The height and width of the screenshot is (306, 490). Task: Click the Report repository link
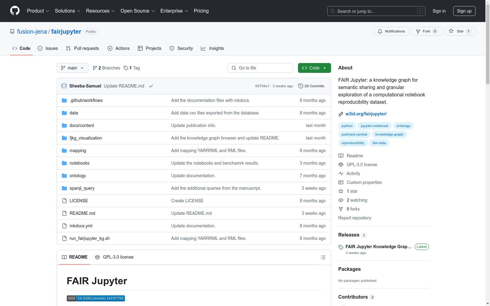tap(355, 218)
